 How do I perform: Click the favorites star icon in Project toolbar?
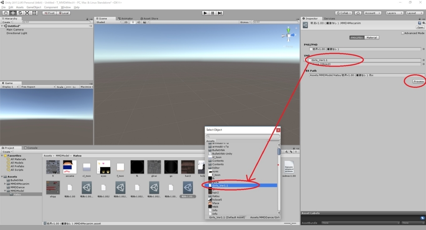[x=296, y=152]
